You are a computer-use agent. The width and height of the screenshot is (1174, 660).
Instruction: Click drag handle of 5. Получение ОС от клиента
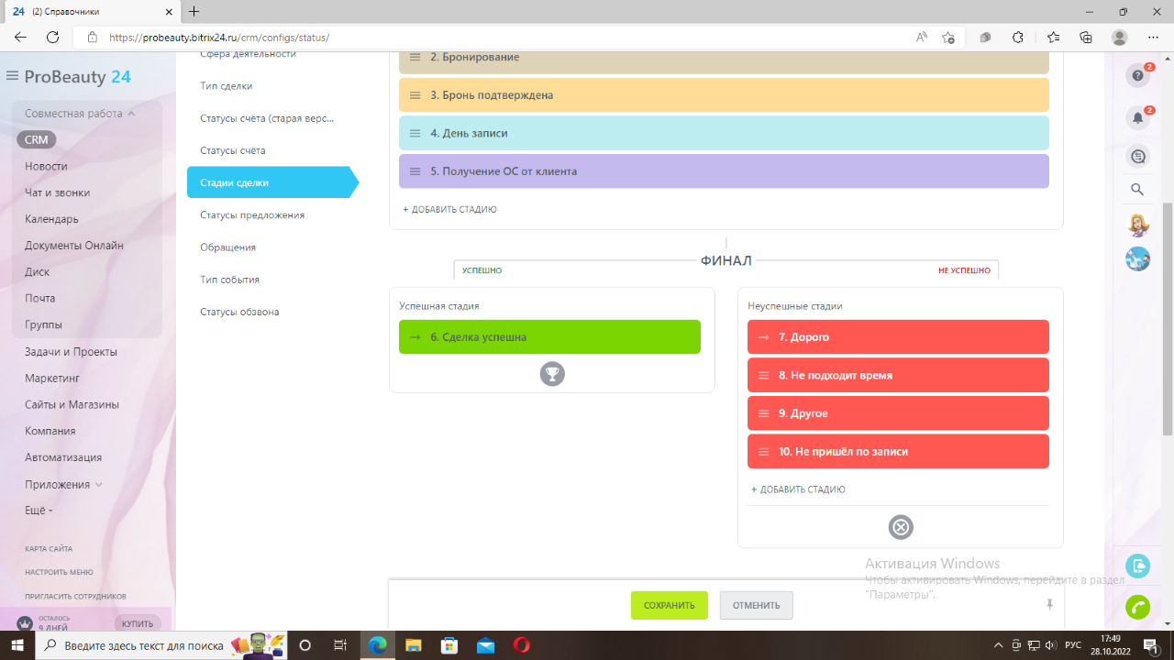click(415, 171)
